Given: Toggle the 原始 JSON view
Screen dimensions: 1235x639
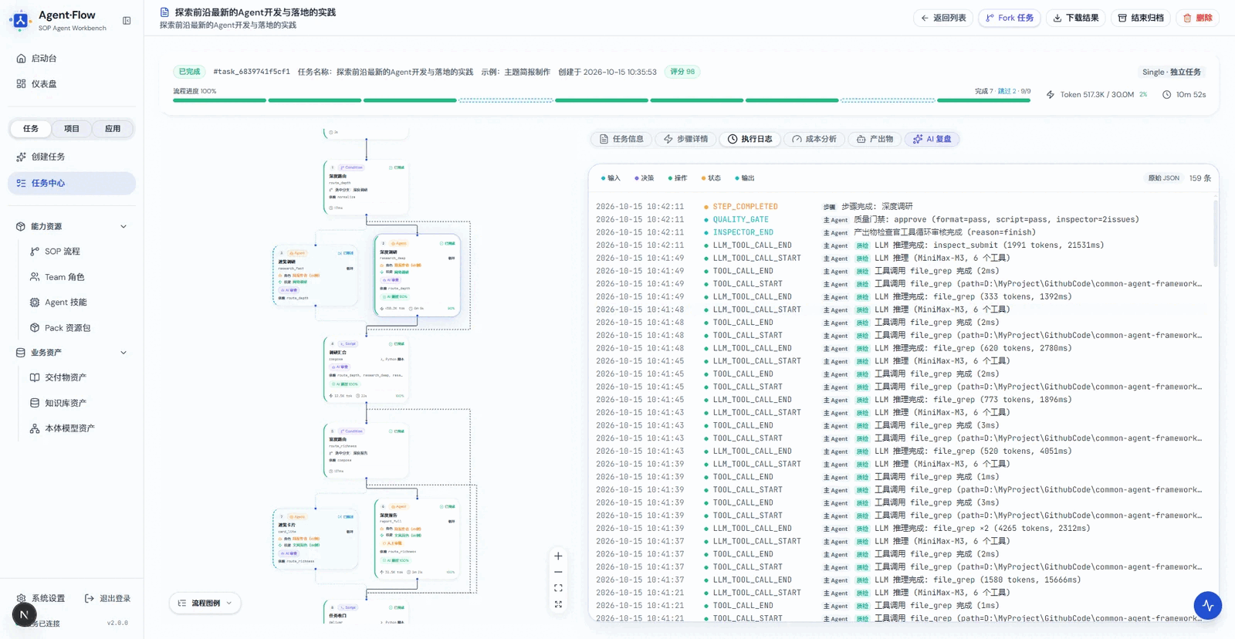Looking at the screenshot, I should (1163, 178).
